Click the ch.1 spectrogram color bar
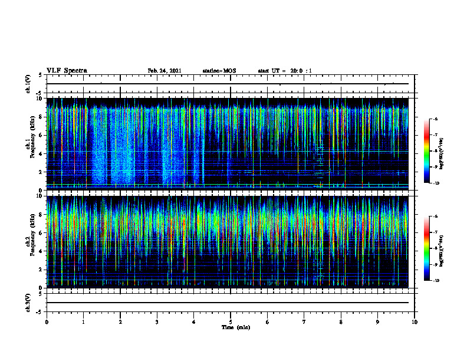 coord(427,151)
